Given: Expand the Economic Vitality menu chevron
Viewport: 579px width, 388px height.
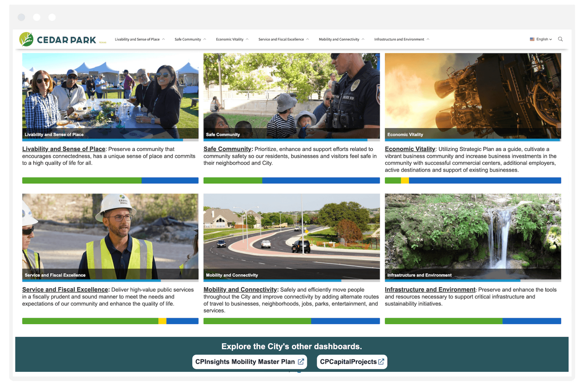Looking at the screenshot, I should 247,39.
